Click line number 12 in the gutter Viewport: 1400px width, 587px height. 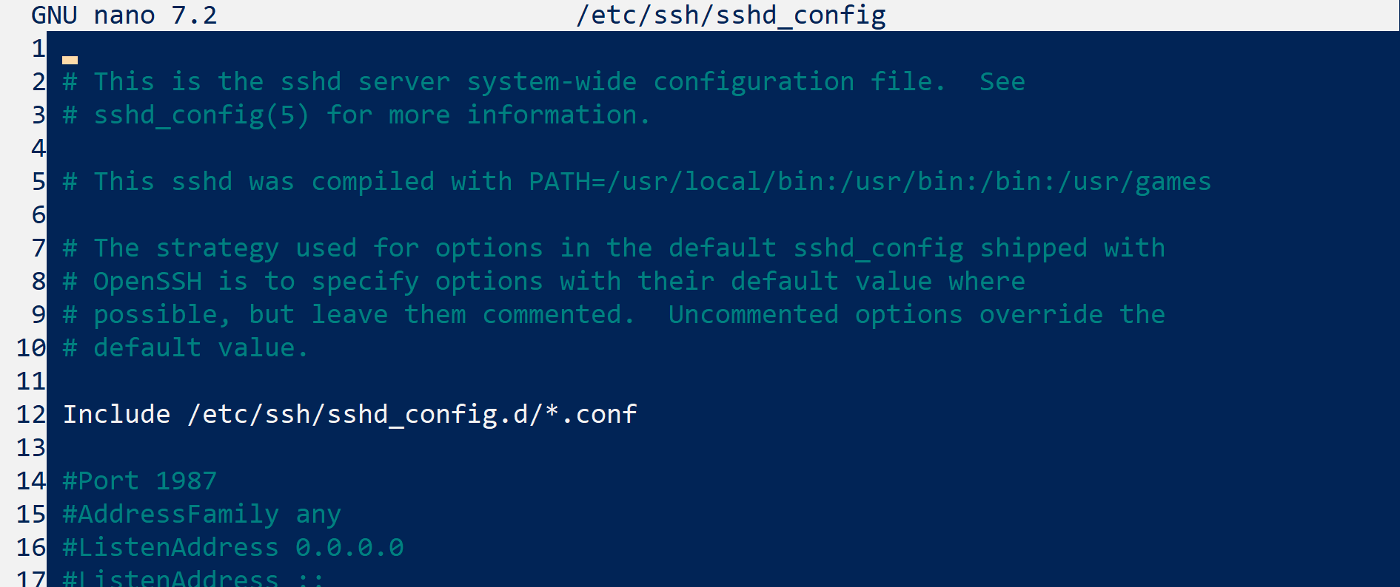coord(31,414)
